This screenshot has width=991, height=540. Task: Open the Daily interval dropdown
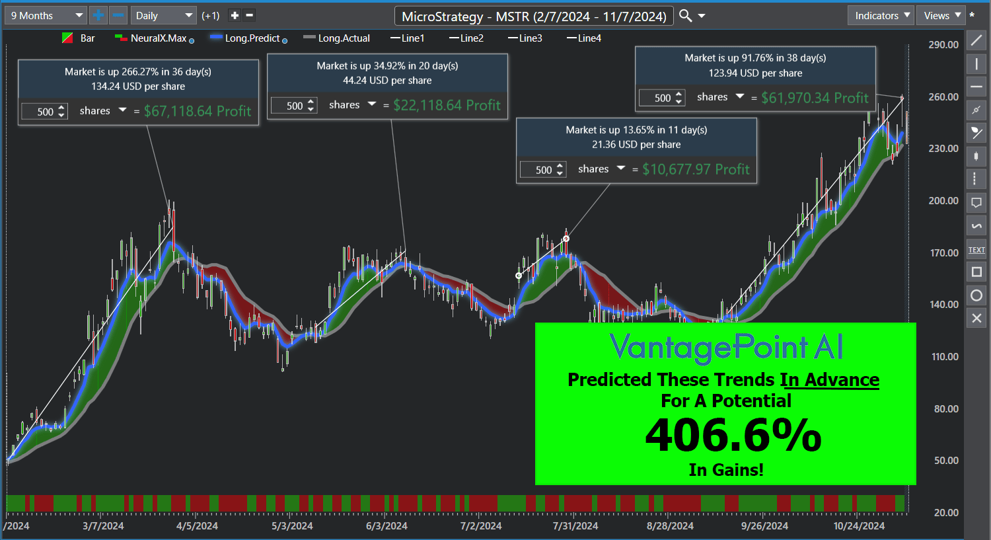pyautogui.click(x=163, y=15)
